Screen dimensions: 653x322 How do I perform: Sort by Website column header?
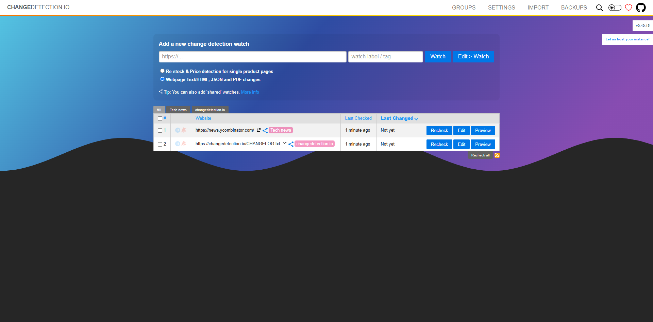pyautogui.click(x=203, y=118)
